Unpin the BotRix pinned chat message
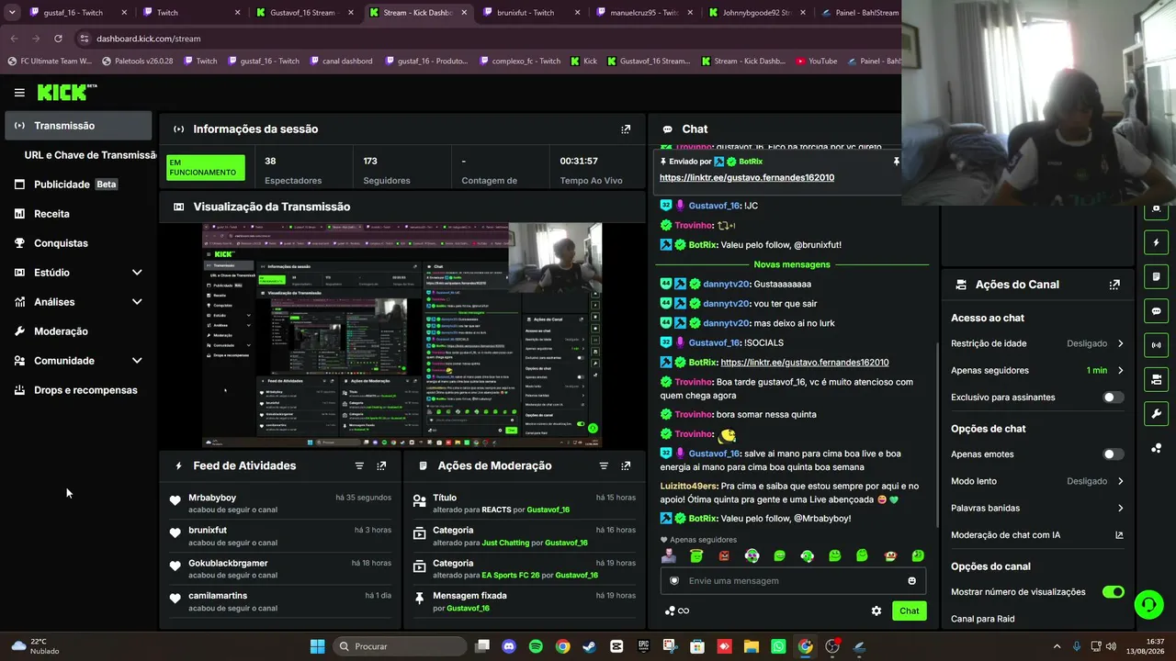 (x=896, y=162)
